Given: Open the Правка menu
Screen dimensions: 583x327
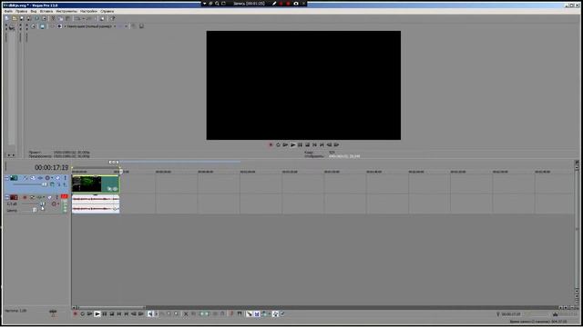Looking at the screenshot, I should point(21,12).
